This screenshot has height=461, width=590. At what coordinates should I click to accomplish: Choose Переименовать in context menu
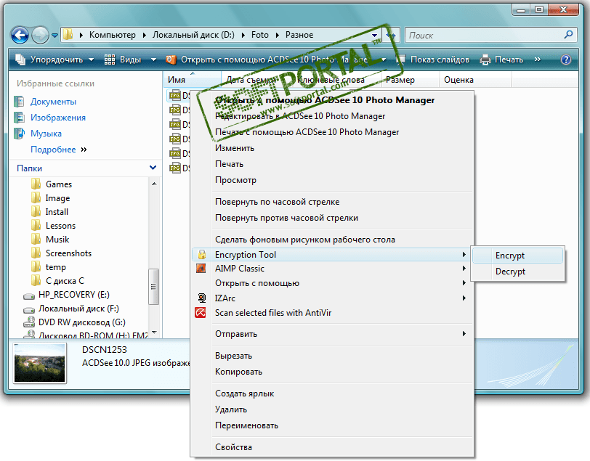coord(246,425)
